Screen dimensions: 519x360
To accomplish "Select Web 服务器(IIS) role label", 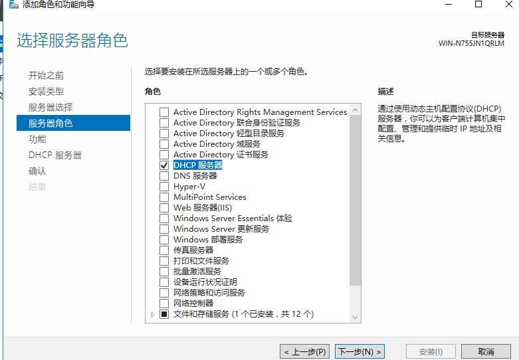I will (203, 208).
